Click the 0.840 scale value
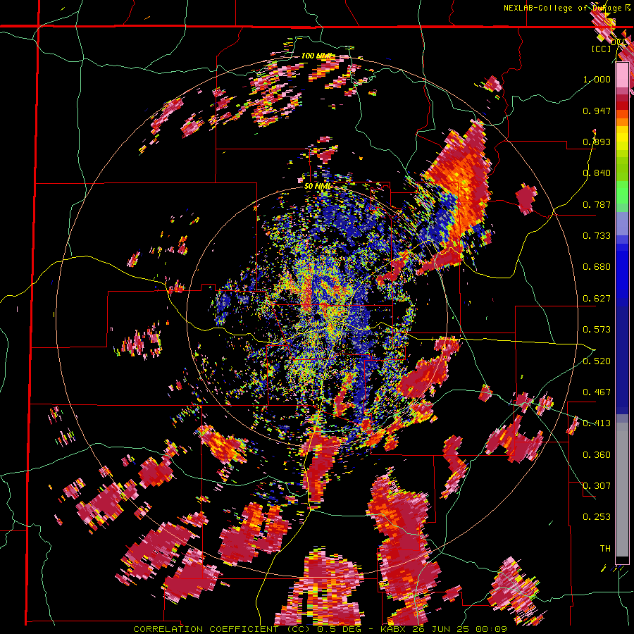 [597, 173]
